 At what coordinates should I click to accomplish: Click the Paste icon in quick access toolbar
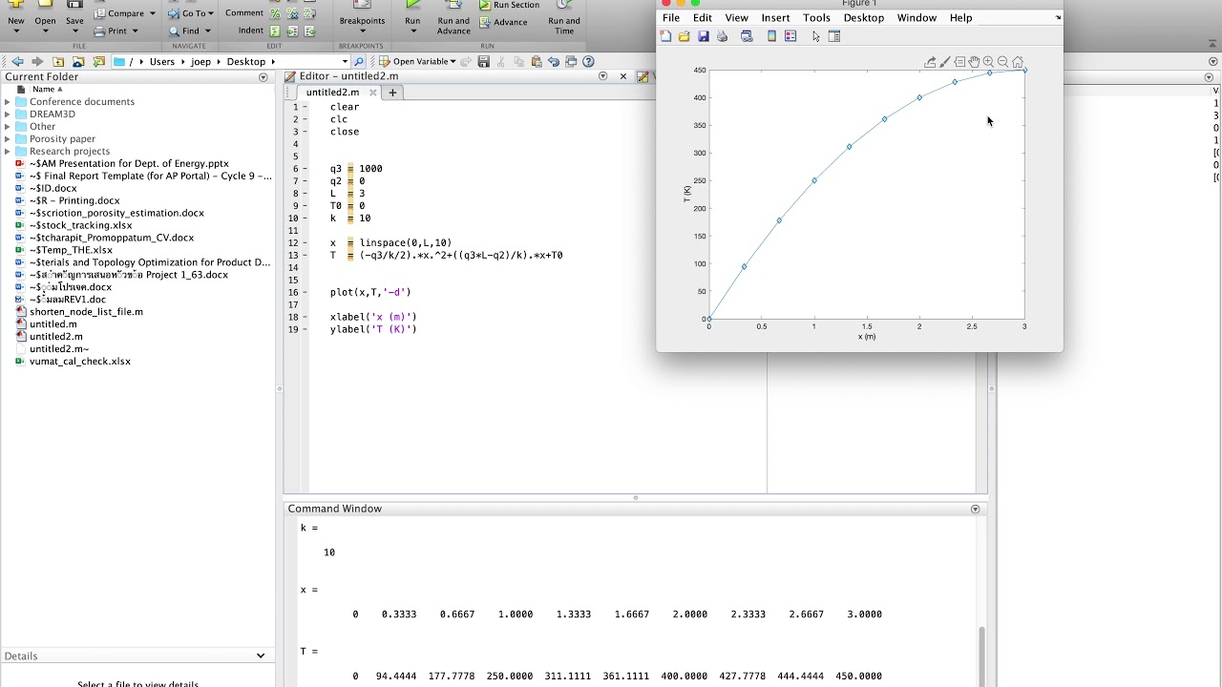(x=536, y=62)
